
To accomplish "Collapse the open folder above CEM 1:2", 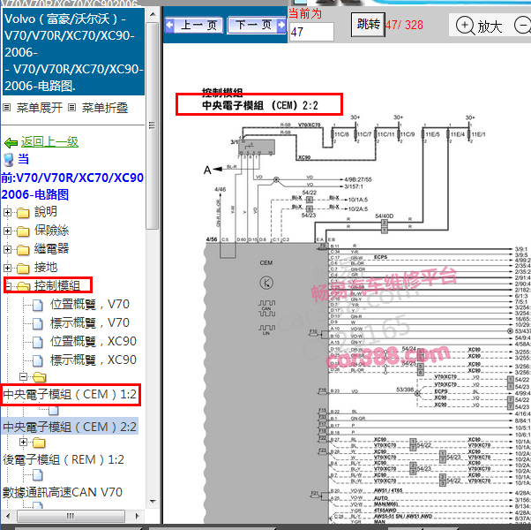I will click(23, 376).
